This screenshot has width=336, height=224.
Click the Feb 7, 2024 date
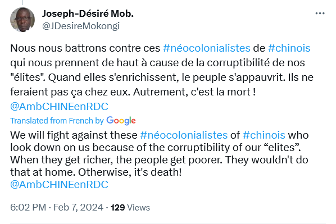tap(78, 207)
